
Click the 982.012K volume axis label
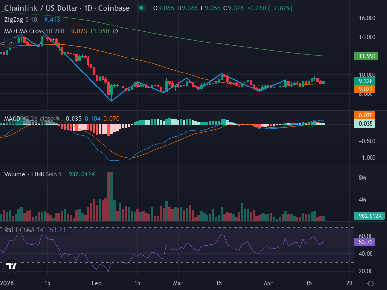click(x=369, y=216)
